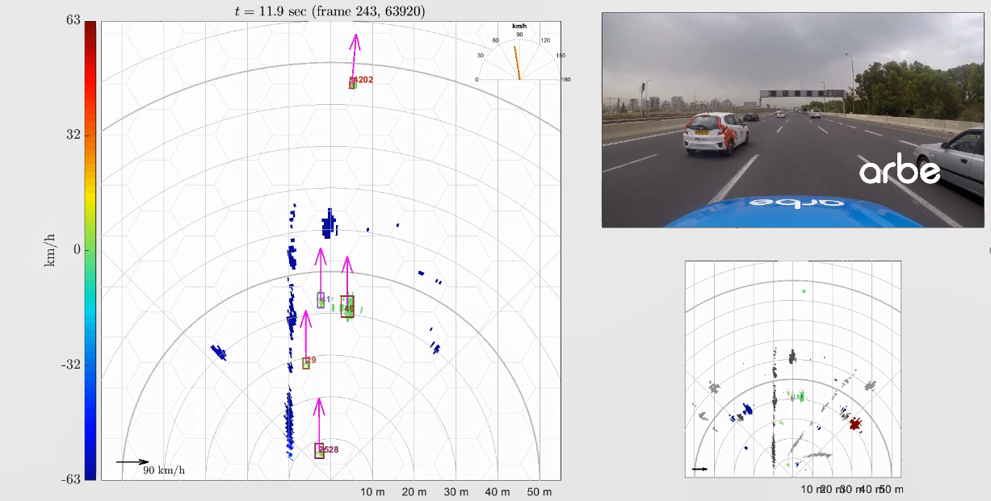
Task: Click tracked object box labeled 29
Action: click(x=306, y=363)
